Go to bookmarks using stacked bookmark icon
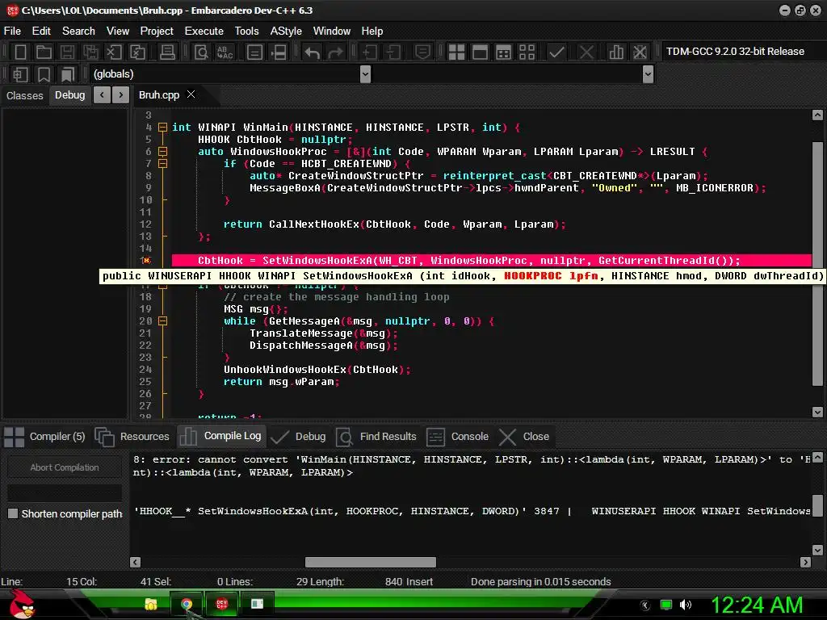Screen dimensions: 827x620 tap(68, 74)
